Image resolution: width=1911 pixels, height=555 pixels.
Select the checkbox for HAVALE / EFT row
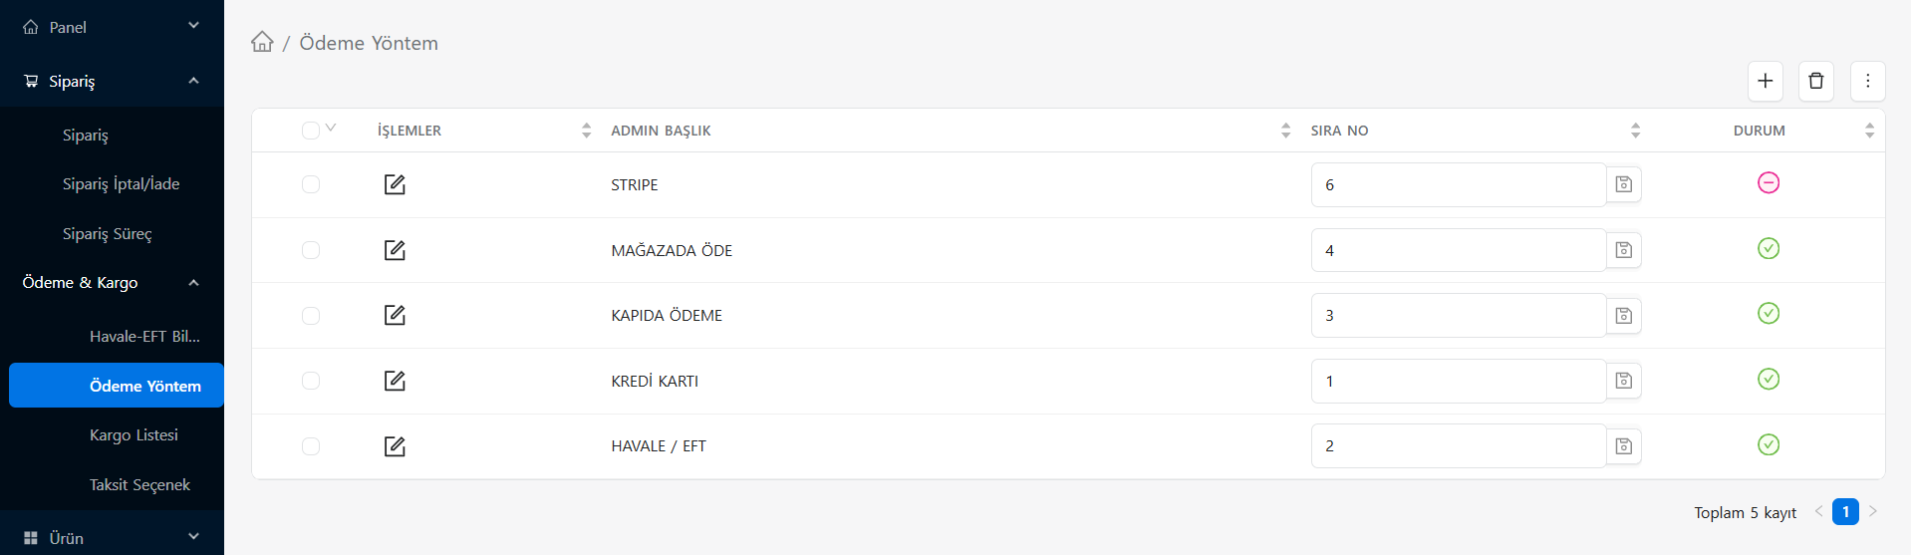click(311, 446)
